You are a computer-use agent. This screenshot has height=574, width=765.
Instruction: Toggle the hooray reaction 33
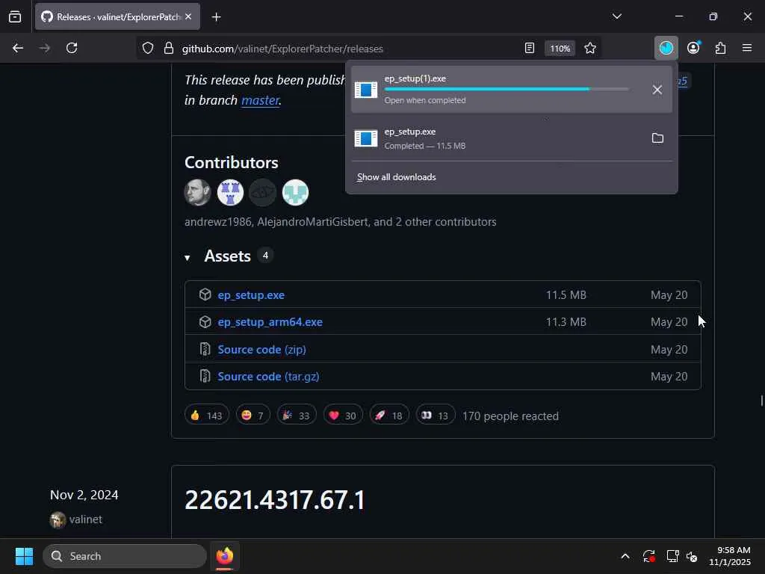297,416
